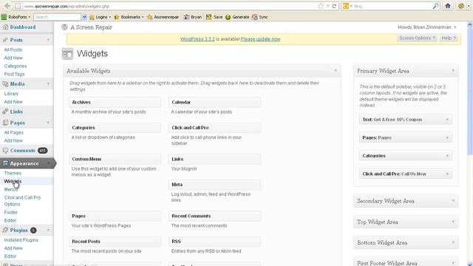473x266 pixels.
Task: Collapse the Primary Widget Area arrow
Action: pos(453,71)
